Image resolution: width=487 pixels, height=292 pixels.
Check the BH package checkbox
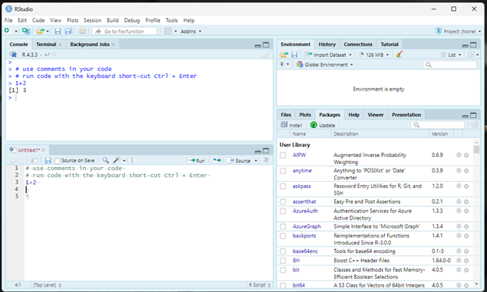(x=283, y=261)
